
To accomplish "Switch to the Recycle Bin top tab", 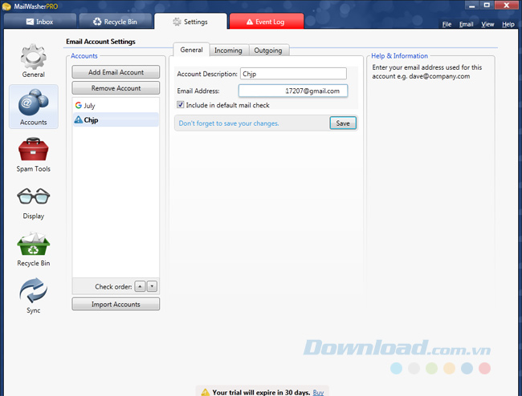I will [x=115, y=22].
